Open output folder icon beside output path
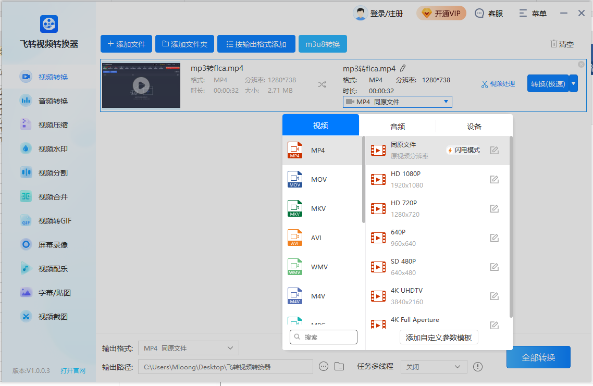The height and width of the screenshot is (386, 593). tap(339, 366)
